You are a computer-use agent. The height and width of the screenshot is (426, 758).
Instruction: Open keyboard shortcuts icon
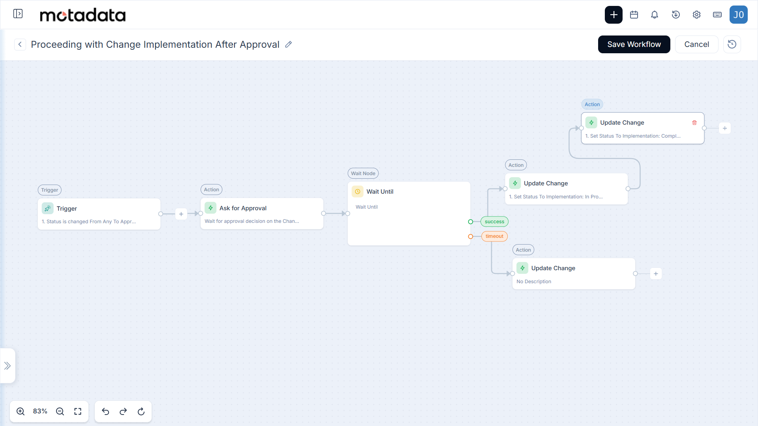(717, 15)
